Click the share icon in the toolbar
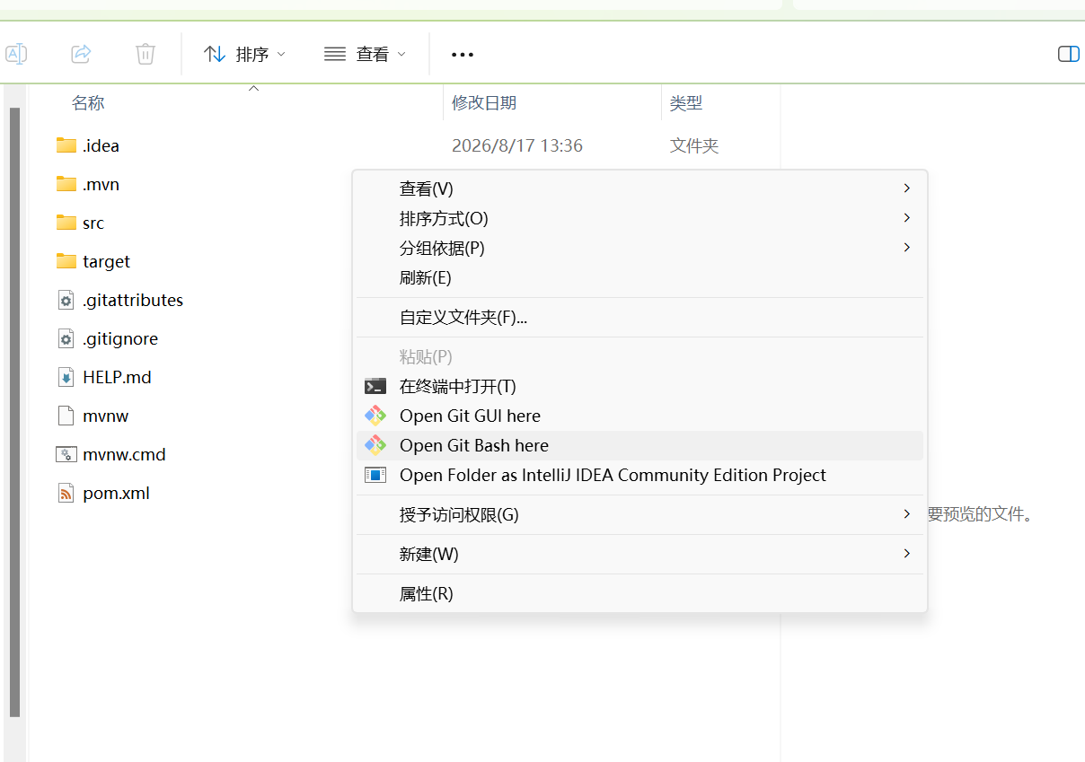 tap(81, 54)
